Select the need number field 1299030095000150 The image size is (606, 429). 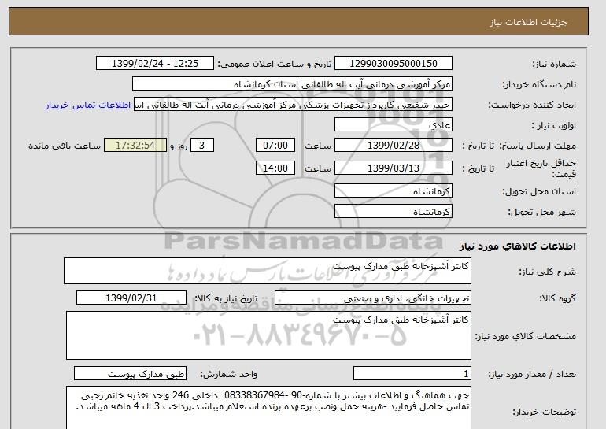click(x=393, y=64)
